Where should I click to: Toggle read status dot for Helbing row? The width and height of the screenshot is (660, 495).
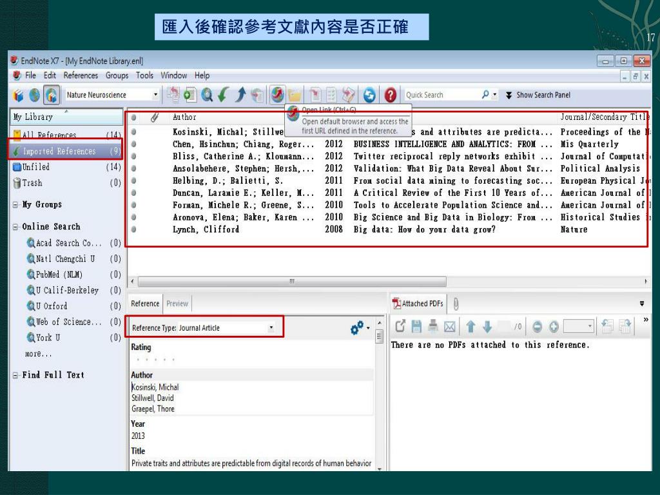pos(133,180)
